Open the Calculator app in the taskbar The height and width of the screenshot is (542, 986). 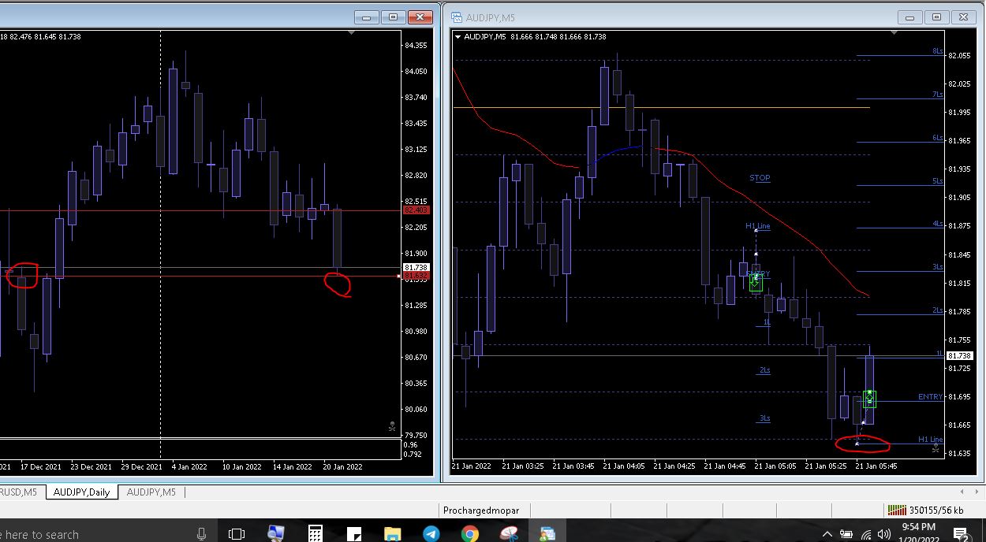coord(316,533)
